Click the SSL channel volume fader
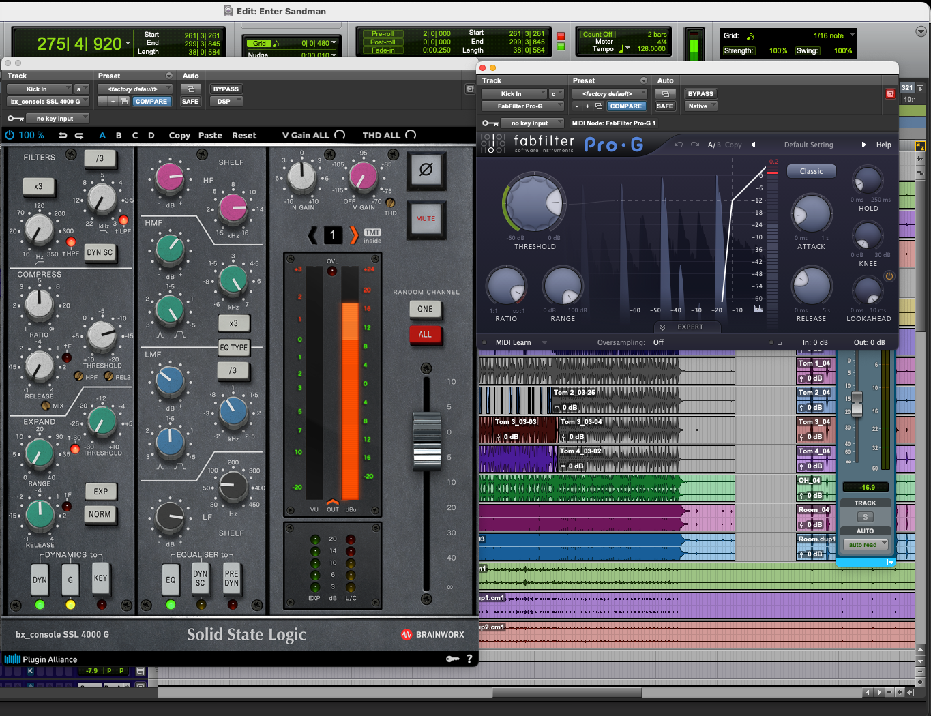Image resolution: width=931 pixels, height=716 pixels. coord(427,441)
